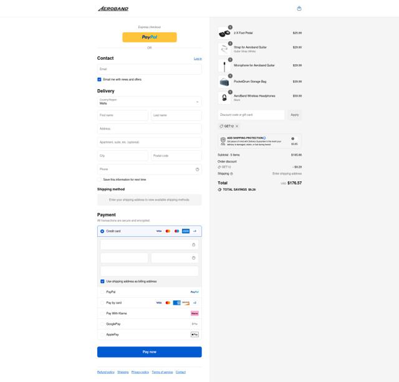Open the phone field help icon
This screenshot has width=399, height=382.
197,170
